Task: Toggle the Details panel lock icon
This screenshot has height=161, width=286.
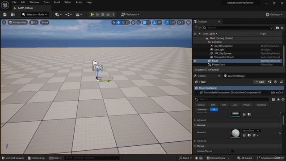Action: [282, 82]
